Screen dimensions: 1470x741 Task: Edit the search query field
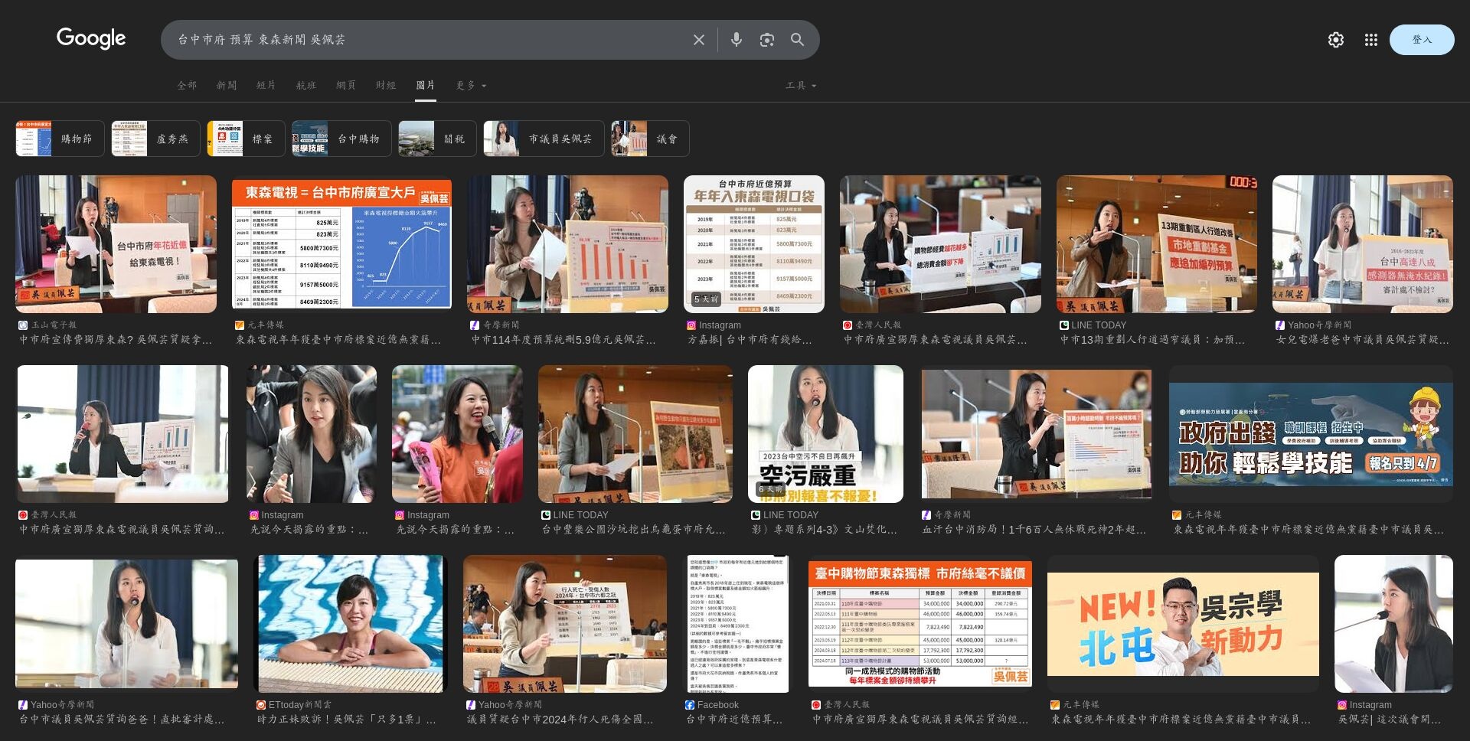click(429, 40)
